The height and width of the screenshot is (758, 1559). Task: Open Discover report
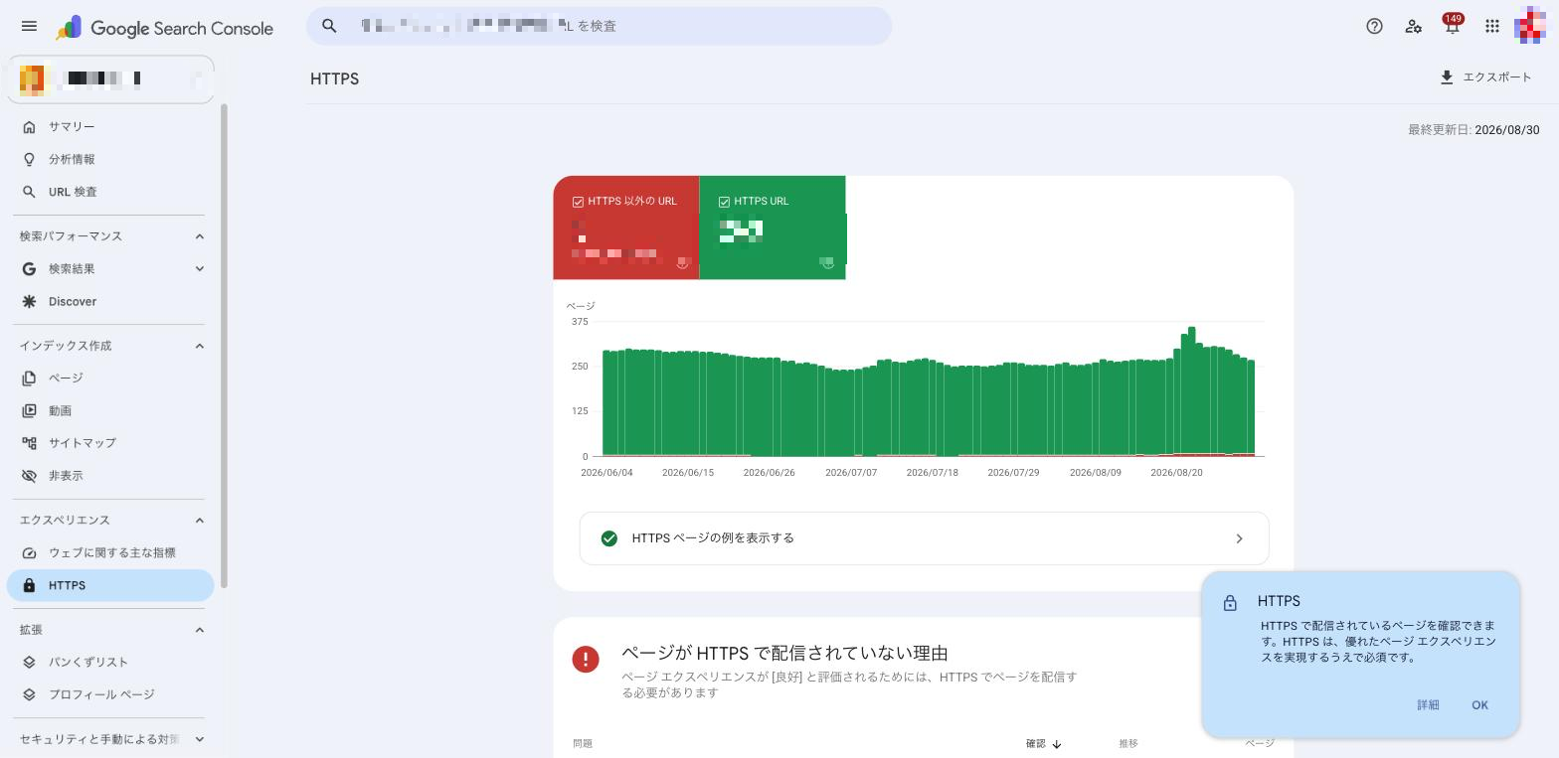(110, 302)
